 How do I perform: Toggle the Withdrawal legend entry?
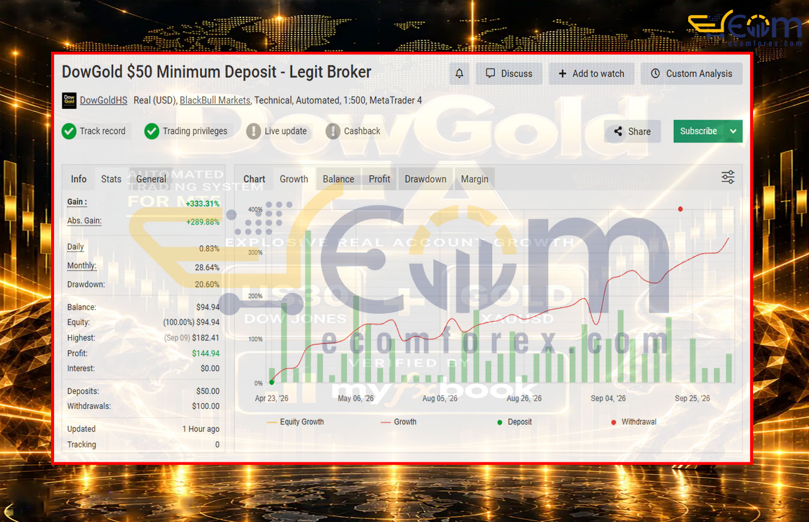(633, 422)
